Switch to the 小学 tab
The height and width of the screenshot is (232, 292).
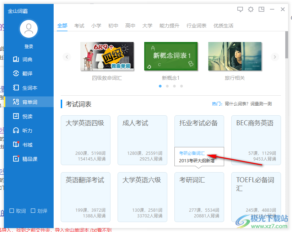96,26
